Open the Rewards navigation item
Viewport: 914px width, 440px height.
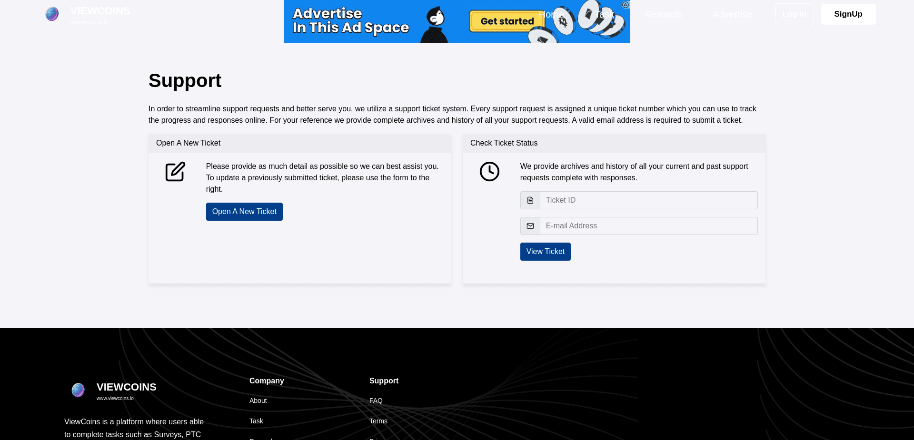pyautogui.click(x=663, y=14)
